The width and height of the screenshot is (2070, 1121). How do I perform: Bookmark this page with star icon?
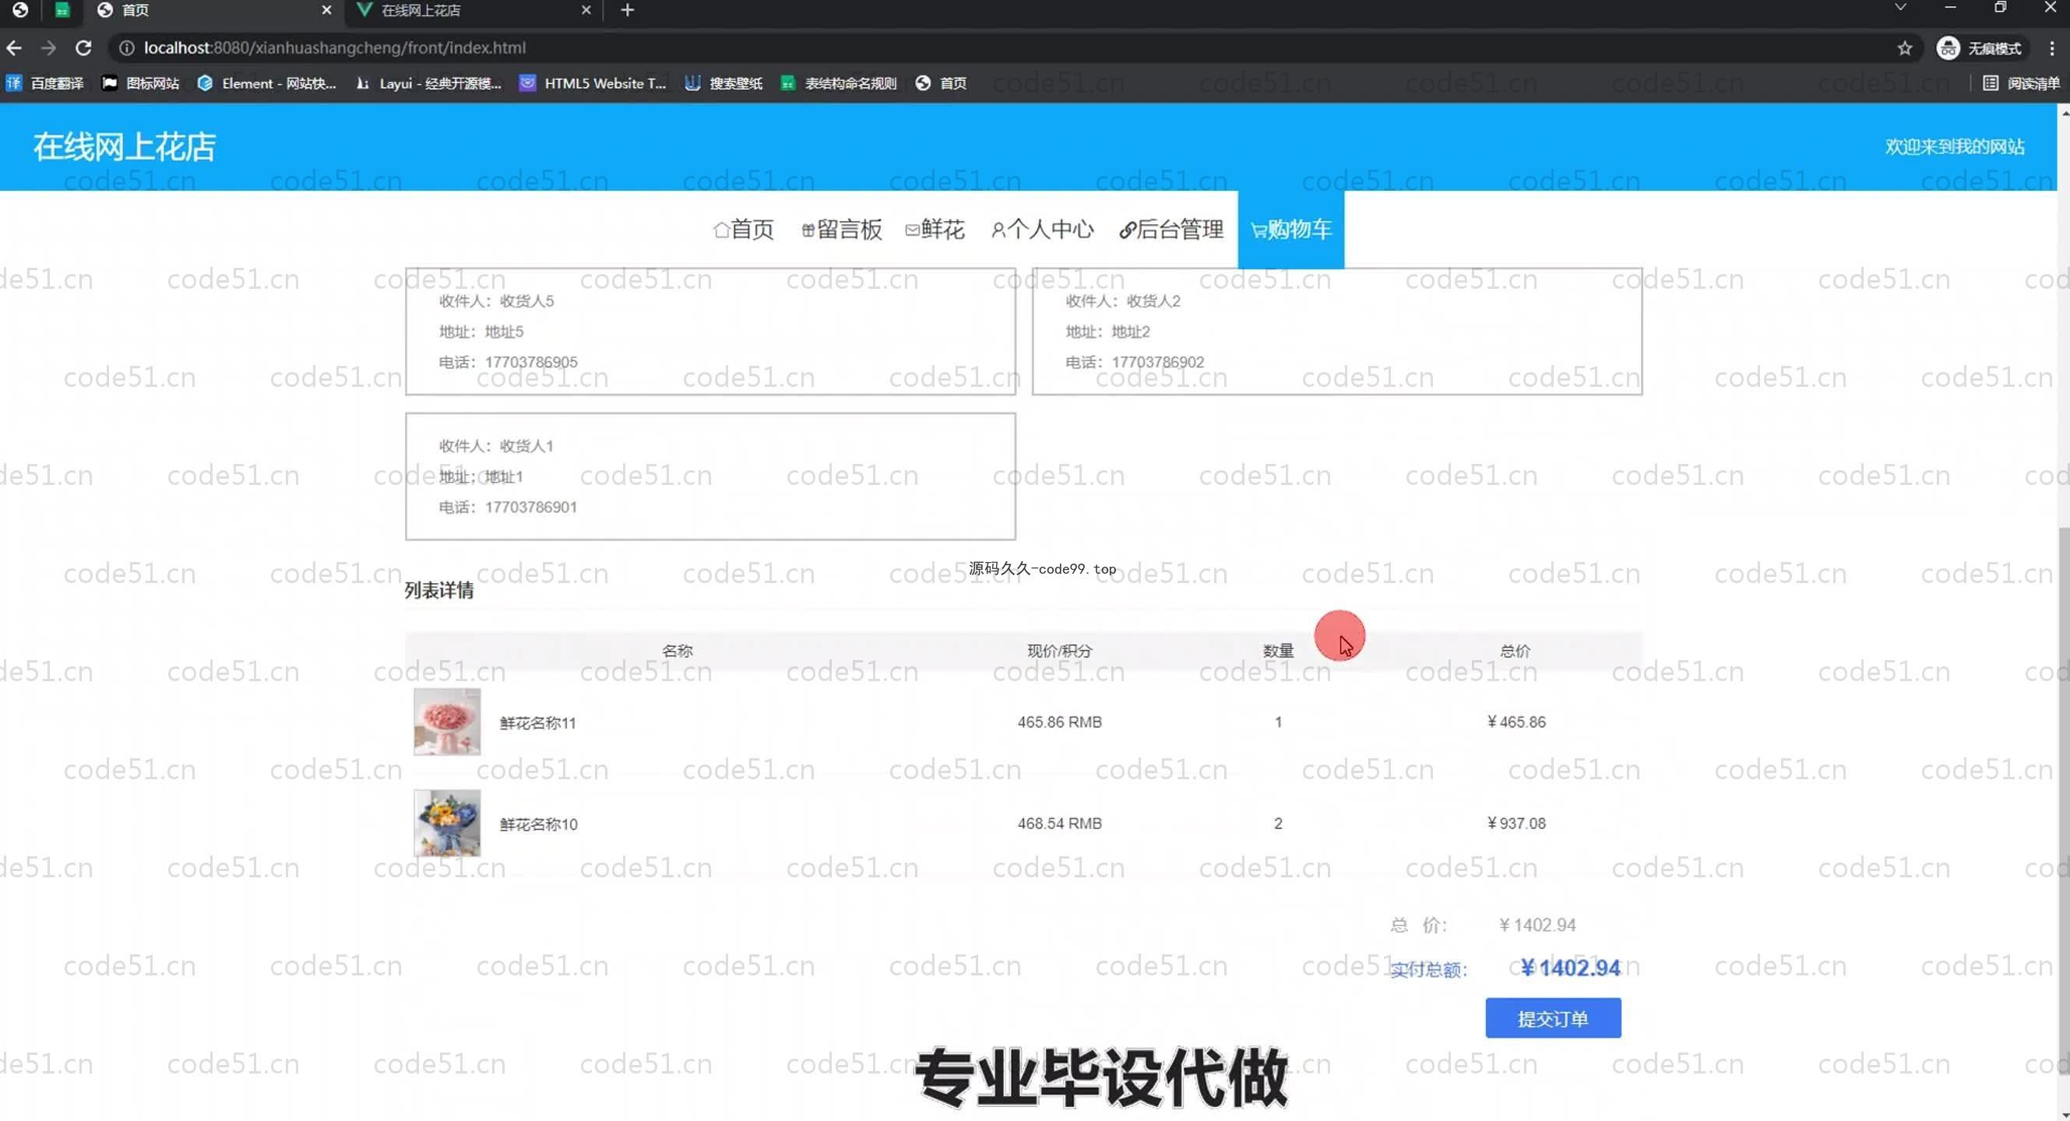tap(1904, 48)
